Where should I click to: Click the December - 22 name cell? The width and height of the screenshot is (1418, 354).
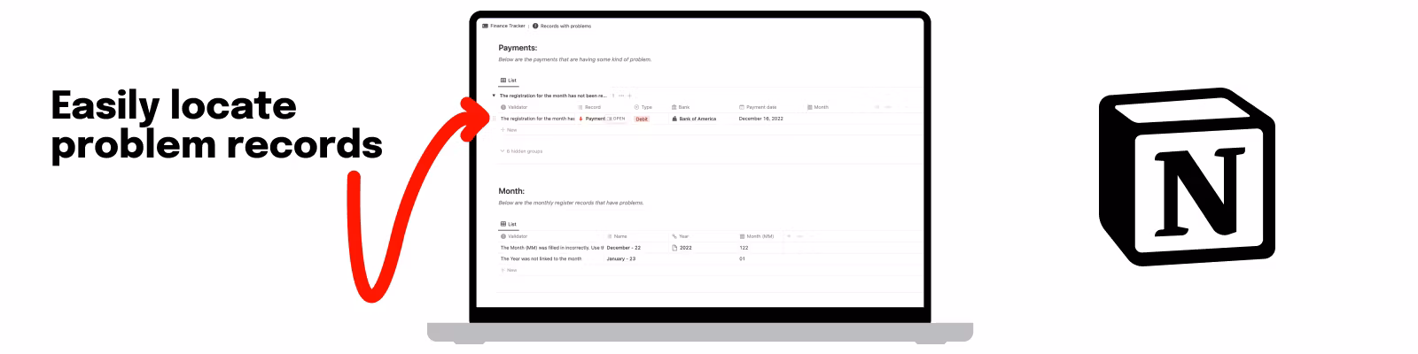624,248
